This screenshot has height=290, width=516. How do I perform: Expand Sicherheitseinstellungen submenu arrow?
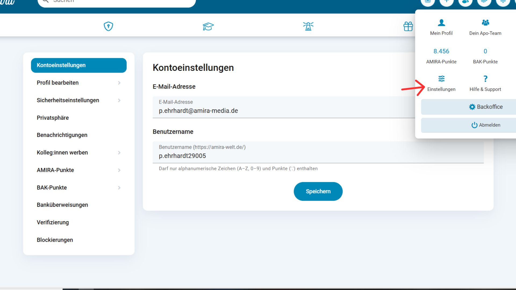(119, 100)
